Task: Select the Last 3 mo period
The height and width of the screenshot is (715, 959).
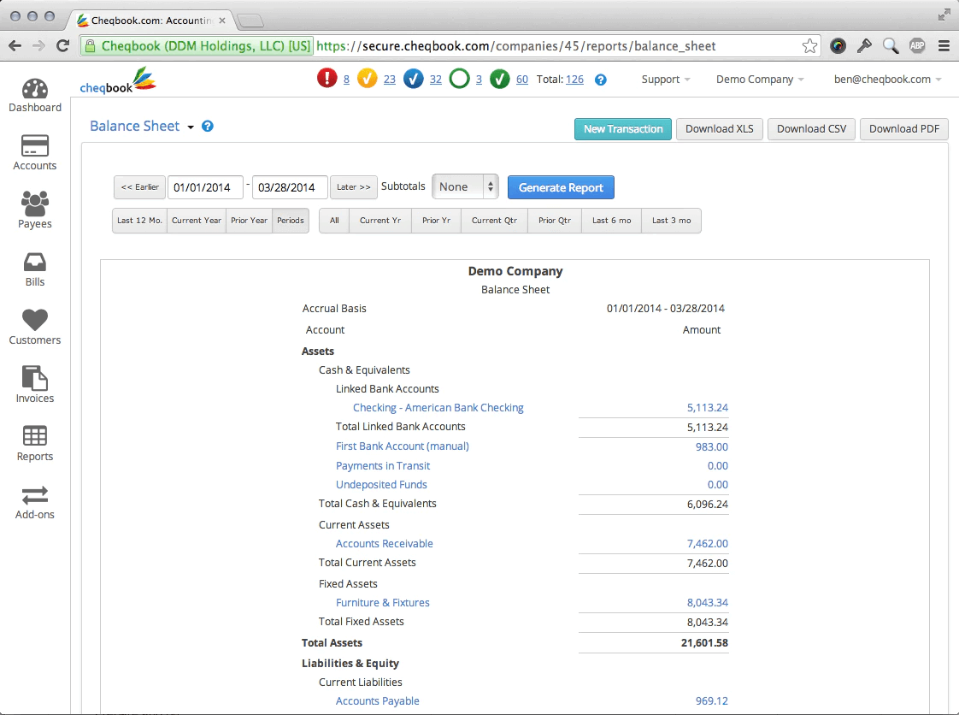Action: click(x=672, y=221)
